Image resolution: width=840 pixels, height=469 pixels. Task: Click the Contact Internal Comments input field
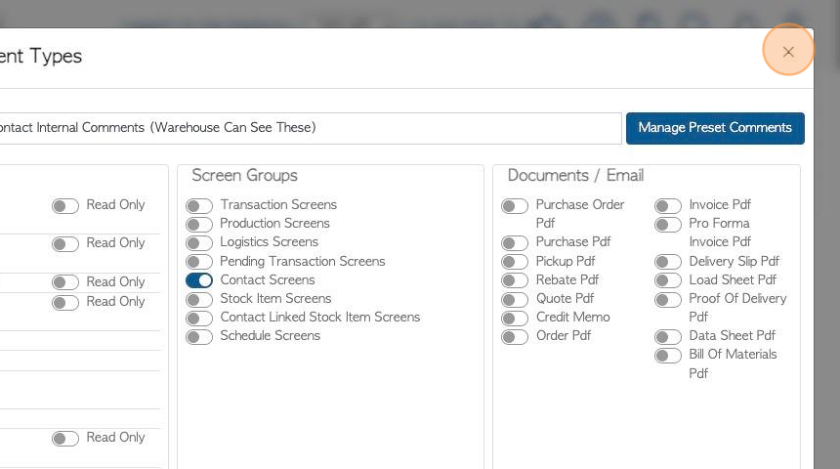[311, 128]
